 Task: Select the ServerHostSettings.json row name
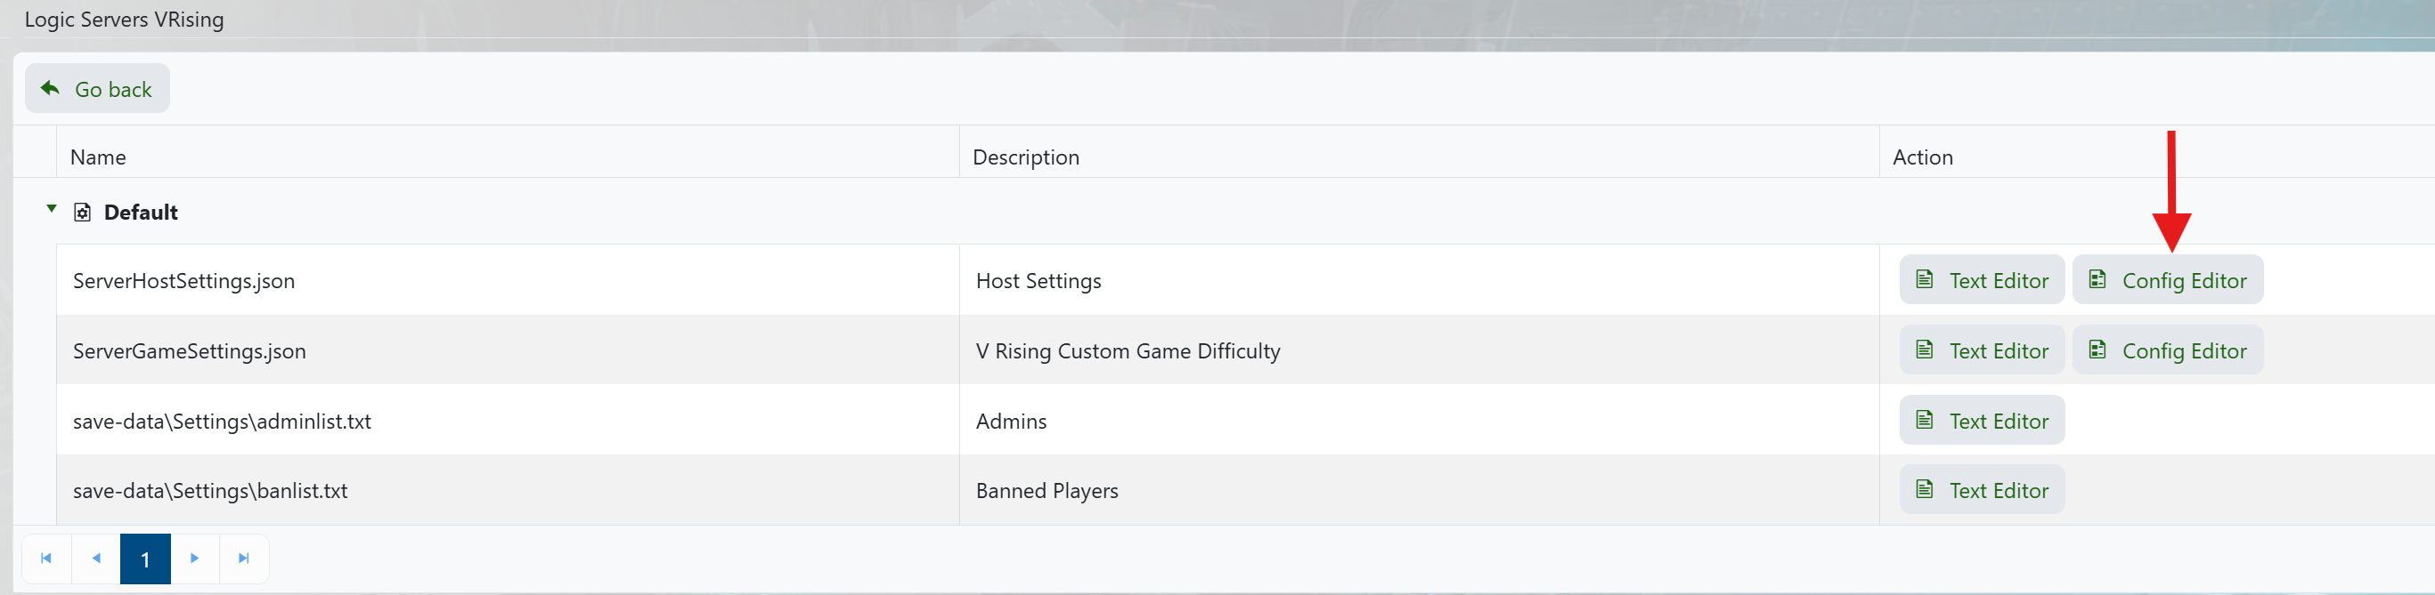pyautogui.click(x=184, y=280)
